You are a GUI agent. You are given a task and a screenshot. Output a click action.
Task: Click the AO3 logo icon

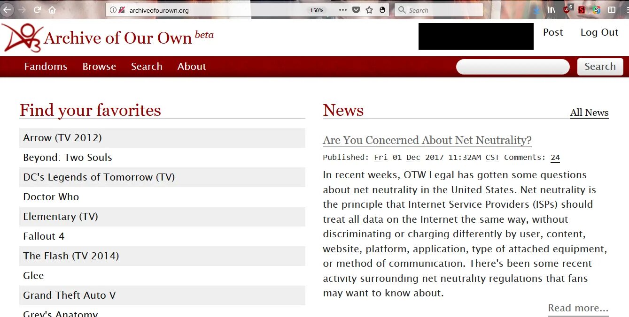[22, 38]
